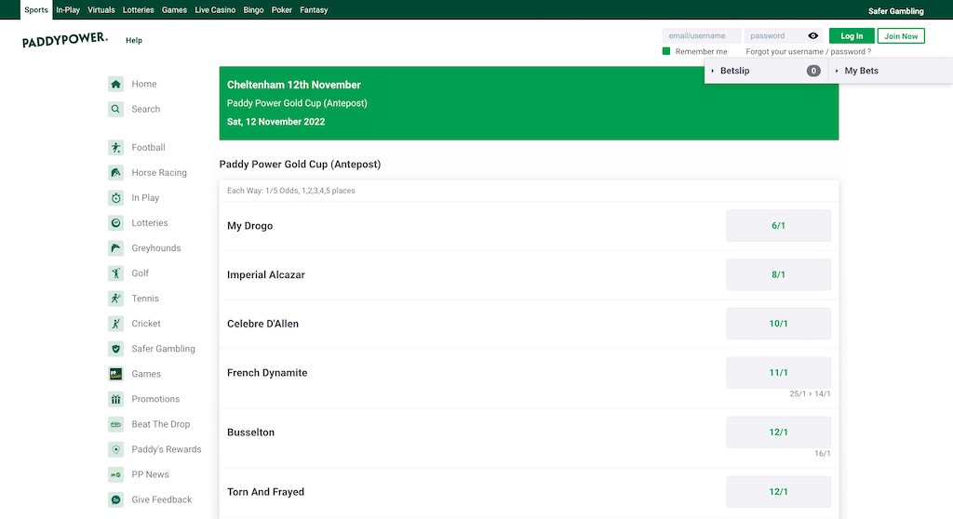Viewport: 953px width, 519px height.
Task: Click 'Sat, 12 November 2022' date
Action: pos(275,122)
